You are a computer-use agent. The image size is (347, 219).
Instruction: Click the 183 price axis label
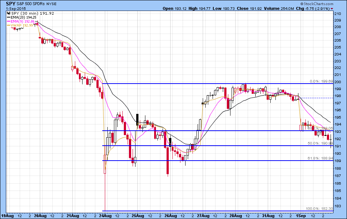coord(338,206)
